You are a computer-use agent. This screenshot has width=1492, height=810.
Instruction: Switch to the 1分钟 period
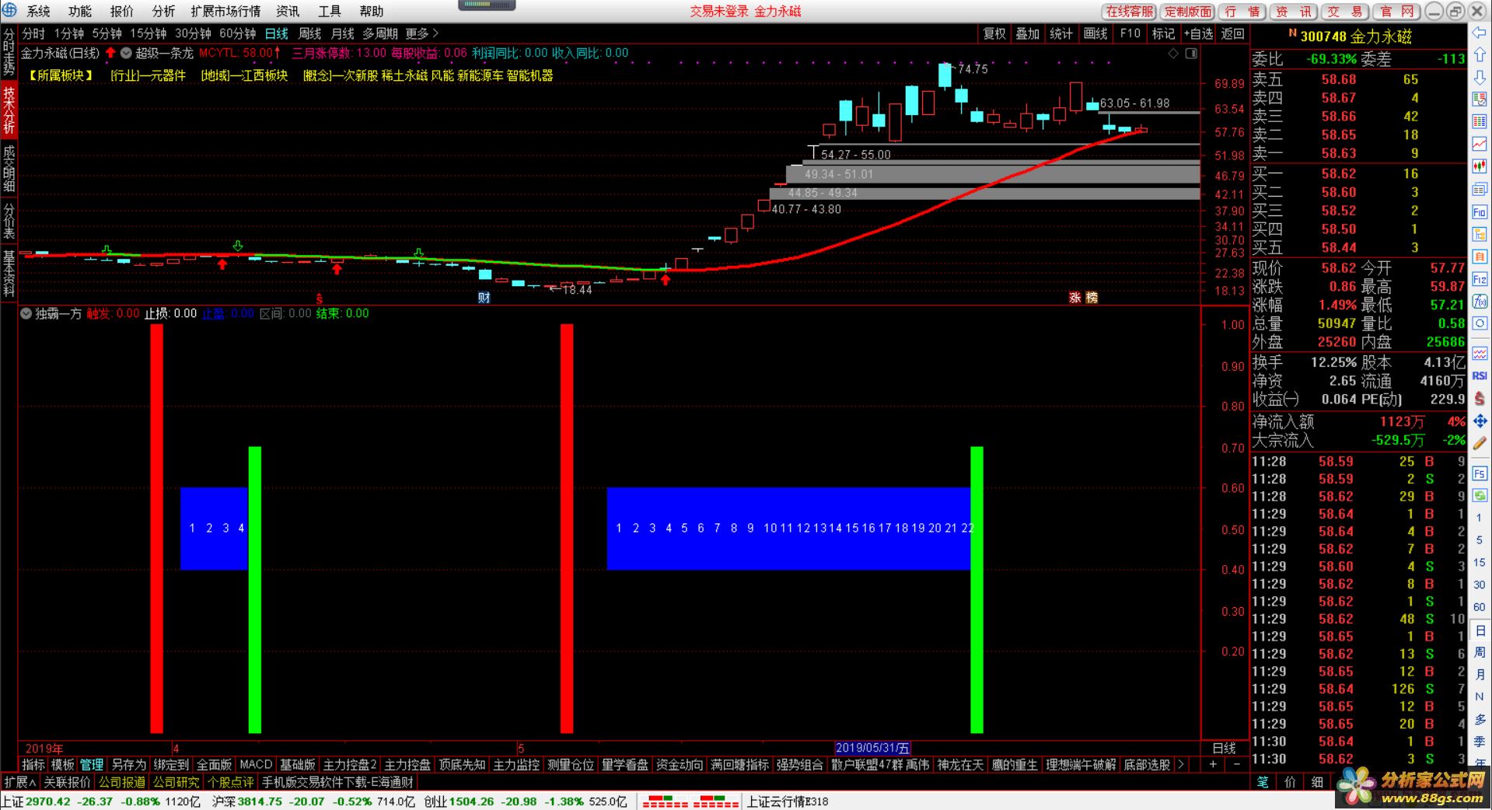point(68,33)
